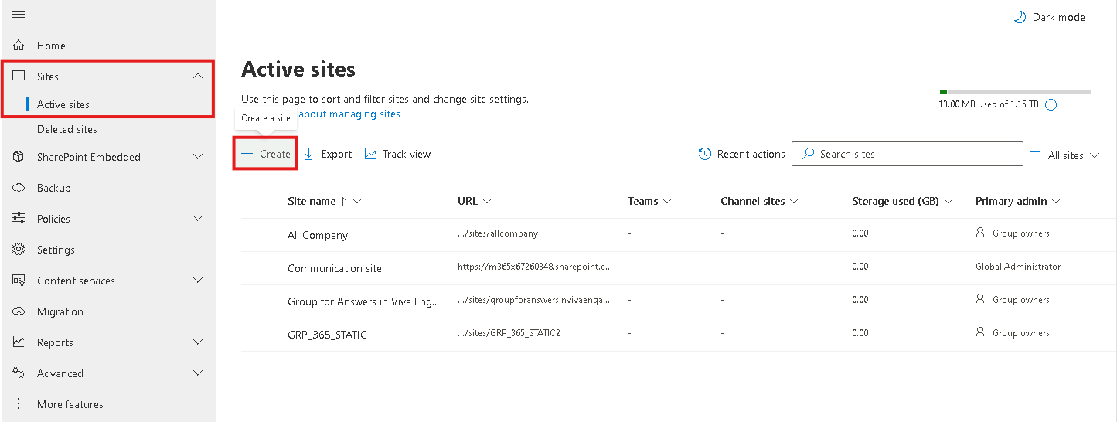Click the .../sites/allcompany URL cell

[498, 233]
